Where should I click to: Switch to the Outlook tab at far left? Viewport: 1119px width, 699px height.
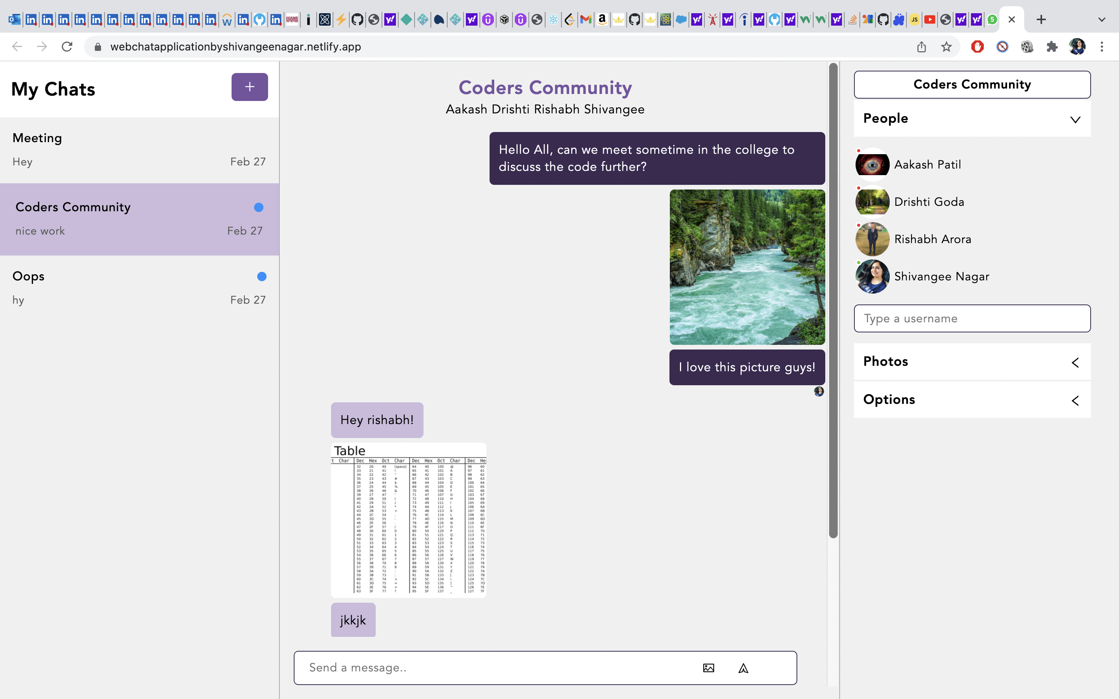coord(14,19)
